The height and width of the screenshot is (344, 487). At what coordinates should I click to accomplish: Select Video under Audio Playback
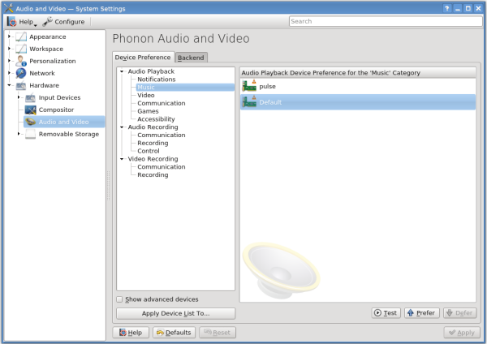[x=146, y=95]
